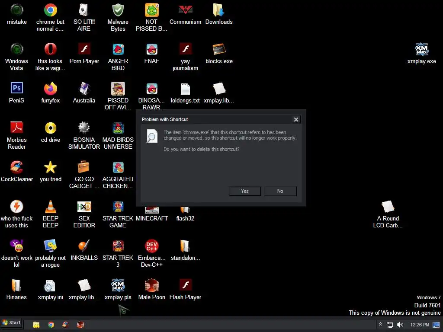The height and width of the screenshot is (332, 443).
Task: Select the Embarcadero Dev-C++ icon
Action: [x=151, y=253]
